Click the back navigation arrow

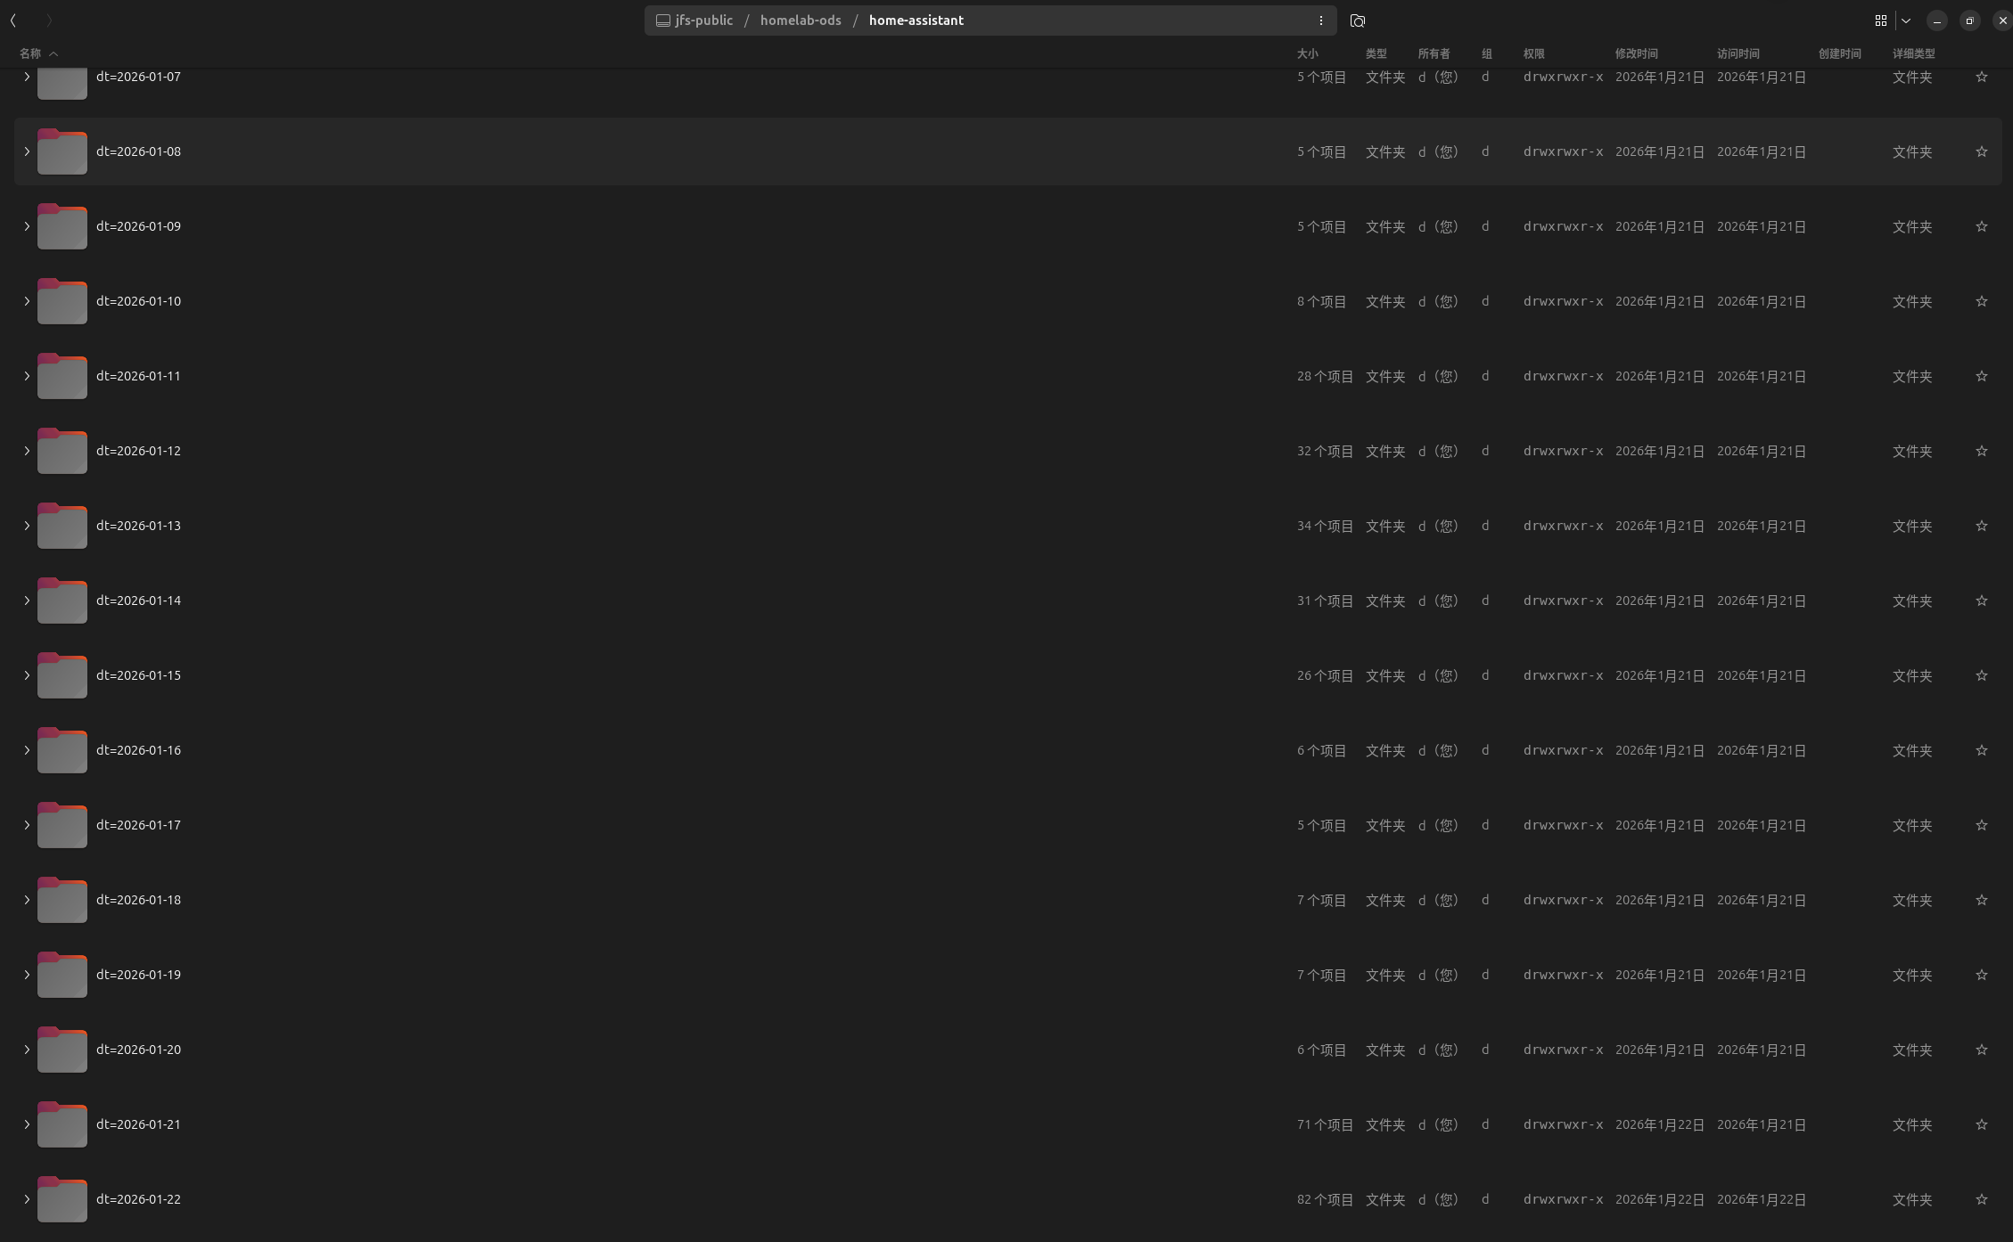[13, 20]
